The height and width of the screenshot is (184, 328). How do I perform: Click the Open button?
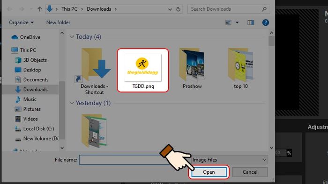click(x=209, y=172)
